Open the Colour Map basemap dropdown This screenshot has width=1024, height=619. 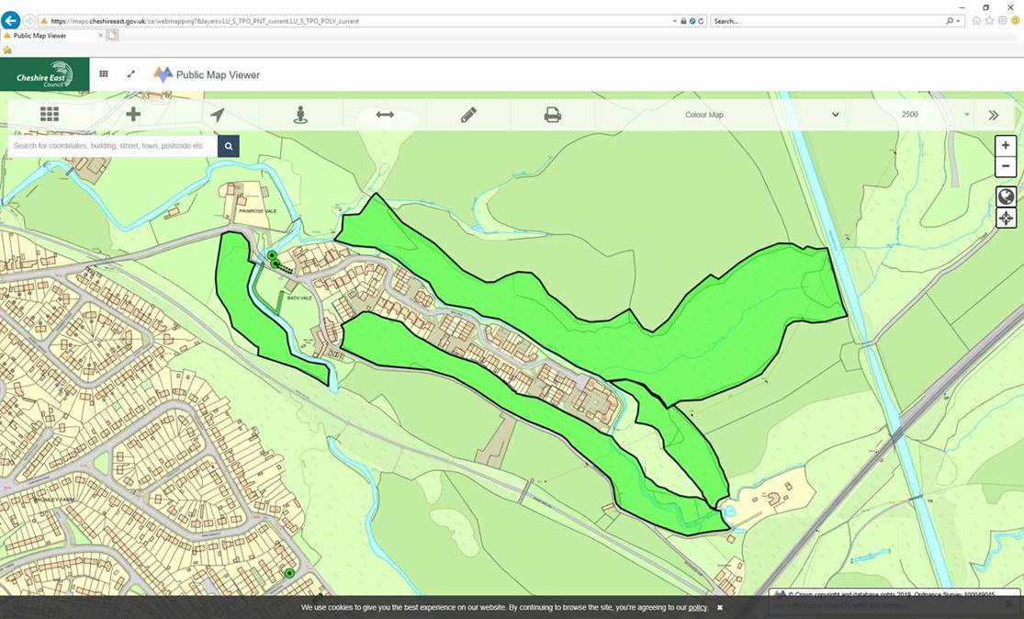(761, 115)
